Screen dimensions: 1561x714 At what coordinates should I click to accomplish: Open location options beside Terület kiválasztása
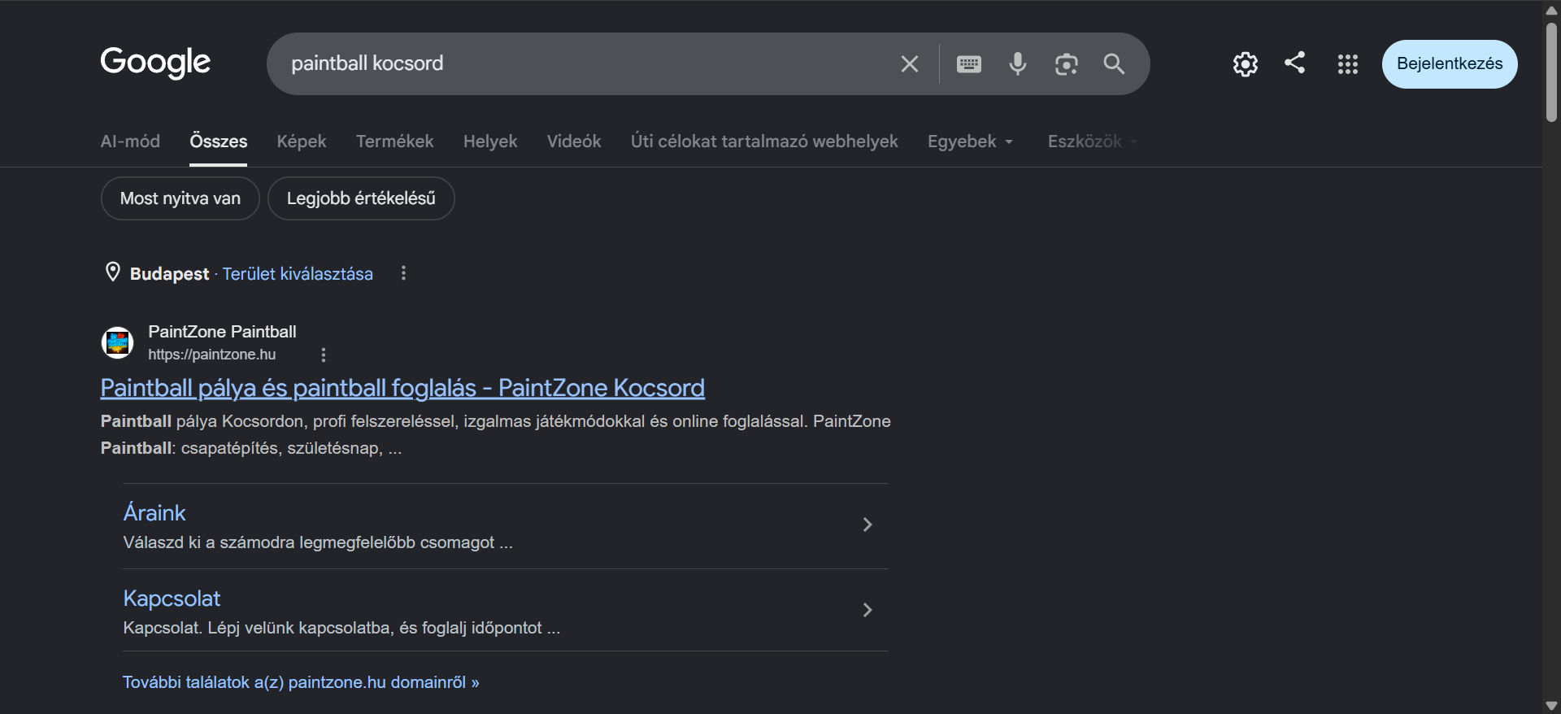(x=403, y=273)
